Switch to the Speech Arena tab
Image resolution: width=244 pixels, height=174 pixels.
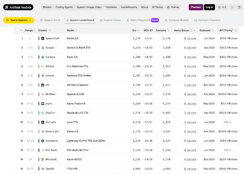pyautogui.click(x=50, y=20)
